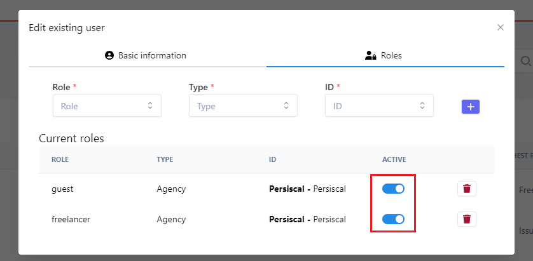Open the Role dropdown
Screen dimensions: 533x261
tap(107, 106)
